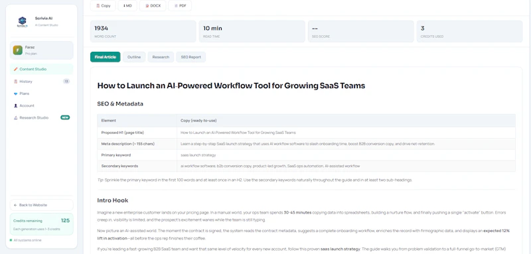531x254 pixels.
Task: Go to the Plans page
Action: (41, 94)
